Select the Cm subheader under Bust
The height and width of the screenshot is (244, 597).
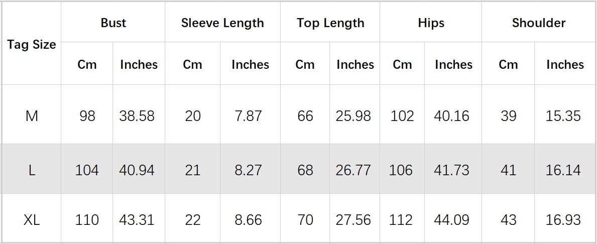(x=87, y=65)
